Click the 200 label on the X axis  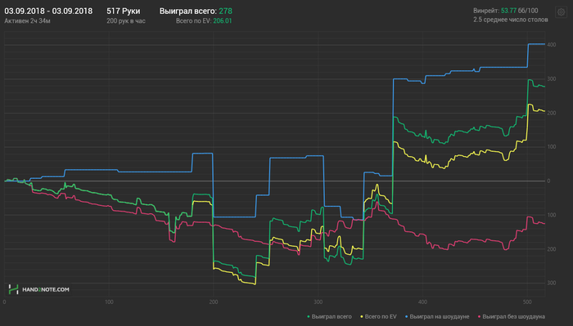(214, 302)
